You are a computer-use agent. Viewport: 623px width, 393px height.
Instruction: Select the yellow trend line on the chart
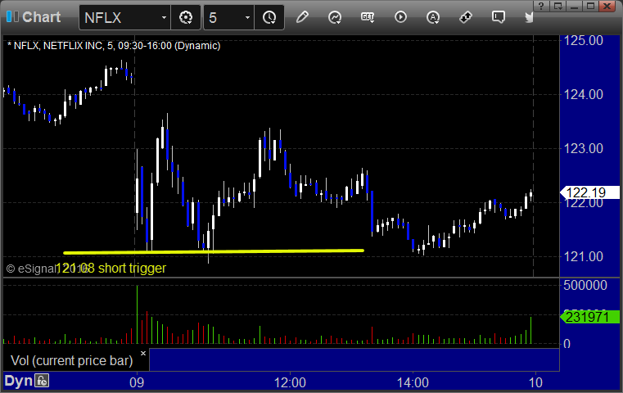pos(214,251)
